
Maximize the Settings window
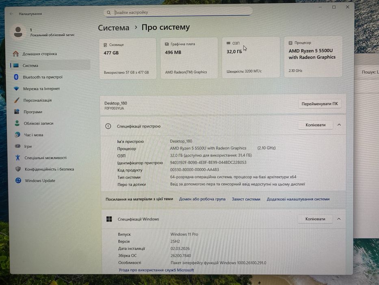pos(334,7)
